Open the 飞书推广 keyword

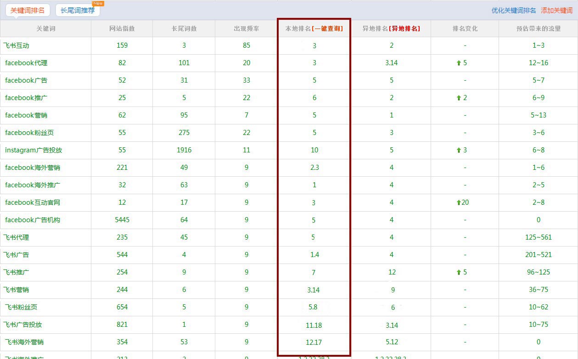click(16, 272)
